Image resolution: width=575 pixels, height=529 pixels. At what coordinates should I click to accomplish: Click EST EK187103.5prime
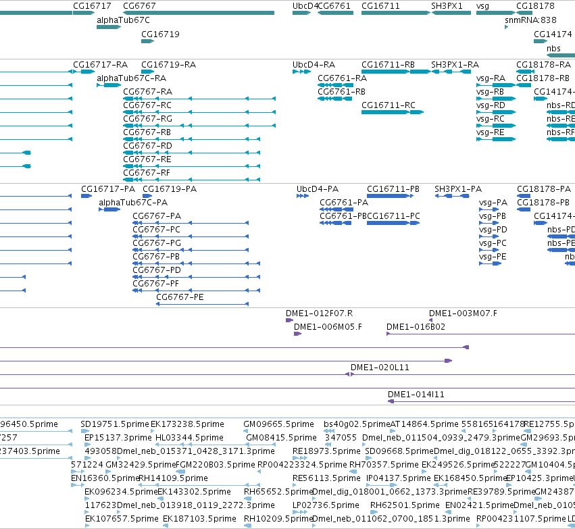199,520
